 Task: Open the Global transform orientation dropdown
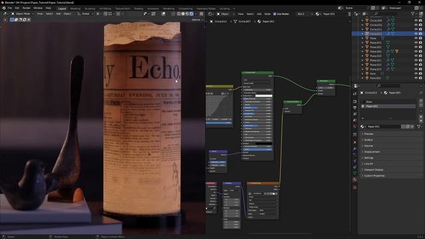point(86,13)
